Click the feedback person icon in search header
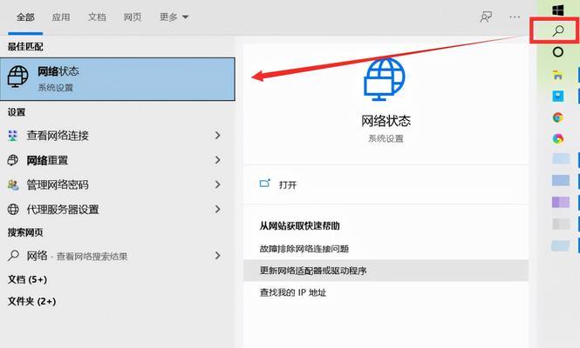The height and width of the screenshot is (348, 580). pyautogui.click(x=486, y=17)
